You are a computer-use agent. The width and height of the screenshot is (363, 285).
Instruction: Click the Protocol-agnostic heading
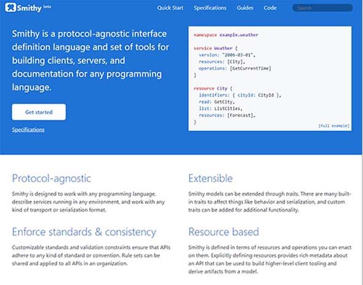(52, 179)
